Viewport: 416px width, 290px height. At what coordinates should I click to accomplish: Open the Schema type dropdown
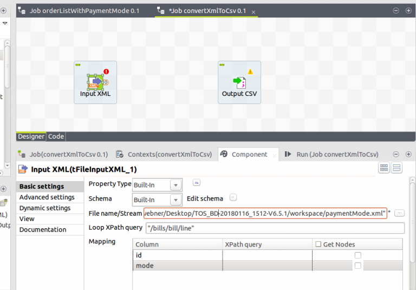175,199
